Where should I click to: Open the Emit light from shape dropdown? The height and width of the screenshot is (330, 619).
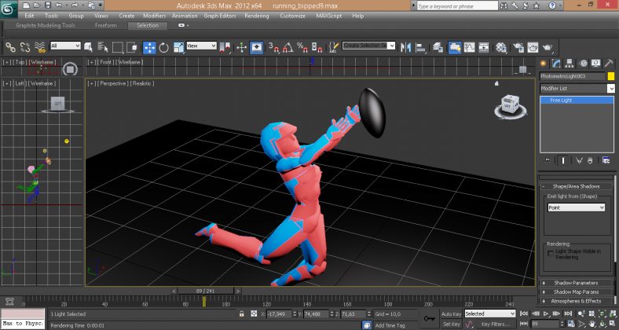577,207
